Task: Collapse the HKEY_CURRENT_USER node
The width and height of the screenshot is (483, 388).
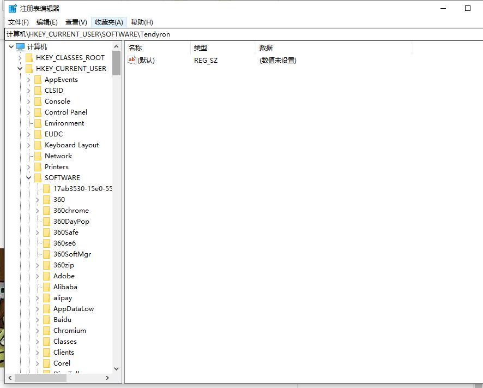Action: click(20, 69)
